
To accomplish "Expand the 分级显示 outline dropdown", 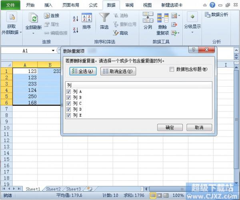I will click(192, 33).
